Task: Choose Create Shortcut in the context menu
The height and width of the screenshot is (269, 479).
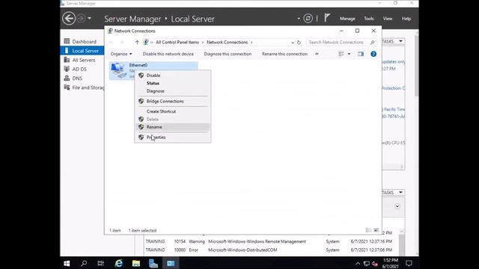Action: [173, 111]
